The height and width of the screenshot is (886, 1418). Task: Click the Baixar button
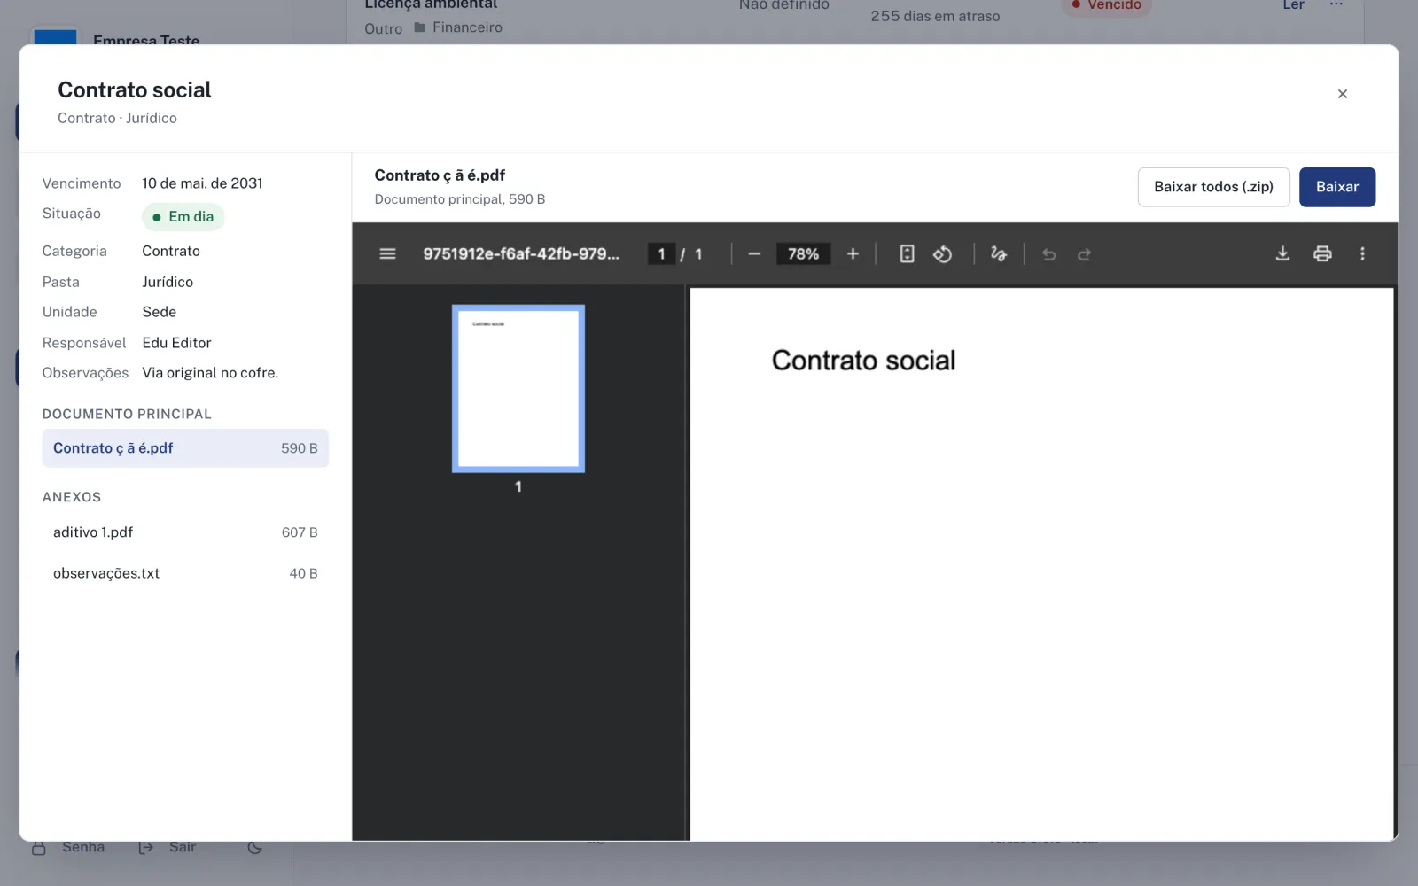[1336, 187]
